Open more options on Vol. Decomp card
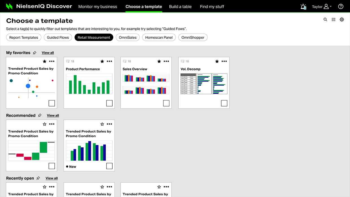 coord(224,61)
